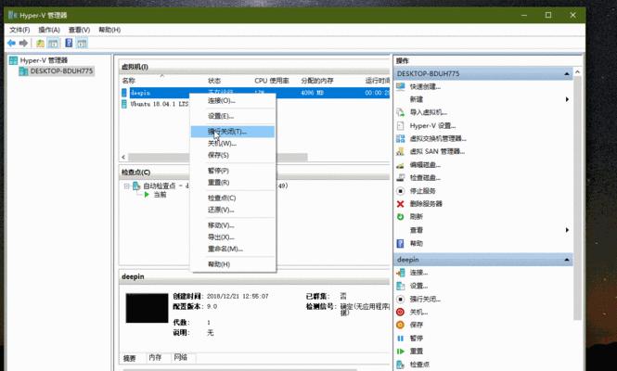The height and width of the screenshot is (371, 617).
Task: Click the green 刷新 icon
Action: (401, 217)
